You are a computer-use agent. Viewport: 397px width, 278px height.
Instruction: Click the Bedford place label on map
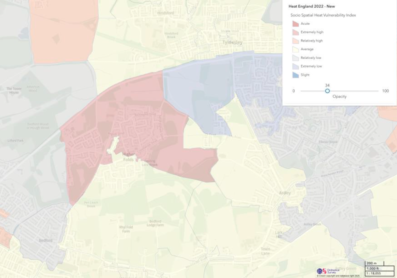(x=45, y=240)
